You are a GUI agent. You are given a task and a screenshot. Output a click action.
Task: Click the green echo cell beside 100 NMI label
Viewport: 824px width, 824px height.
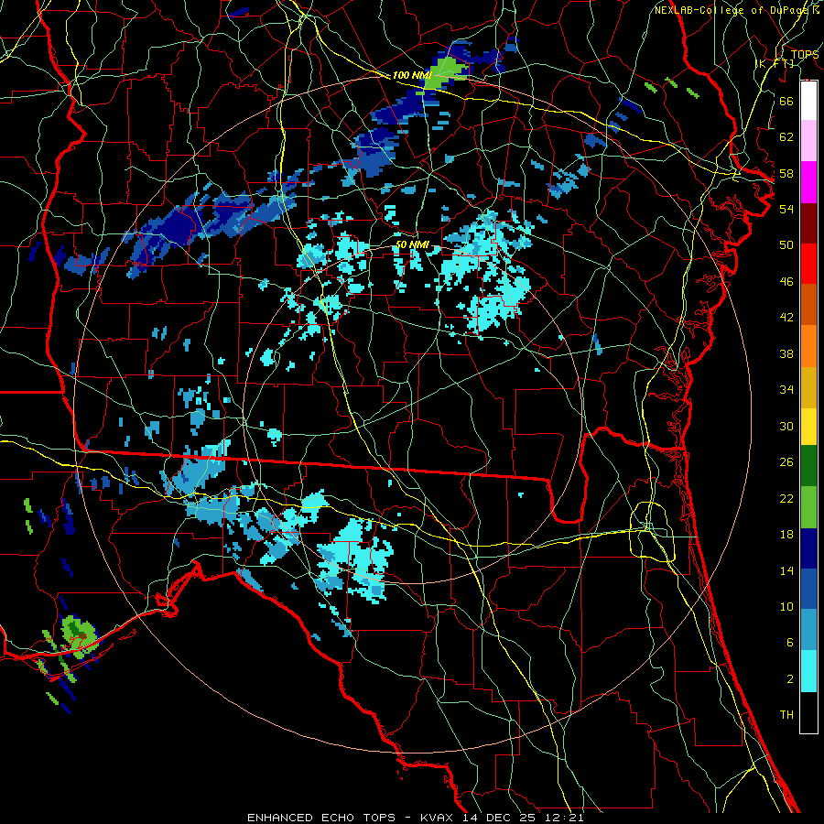444,73
